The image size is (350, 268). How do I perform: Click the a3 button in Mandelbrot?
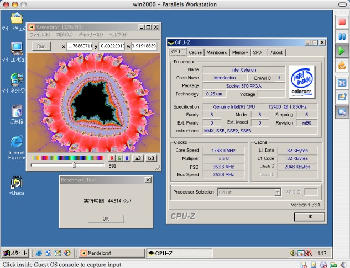click(138, 158)
